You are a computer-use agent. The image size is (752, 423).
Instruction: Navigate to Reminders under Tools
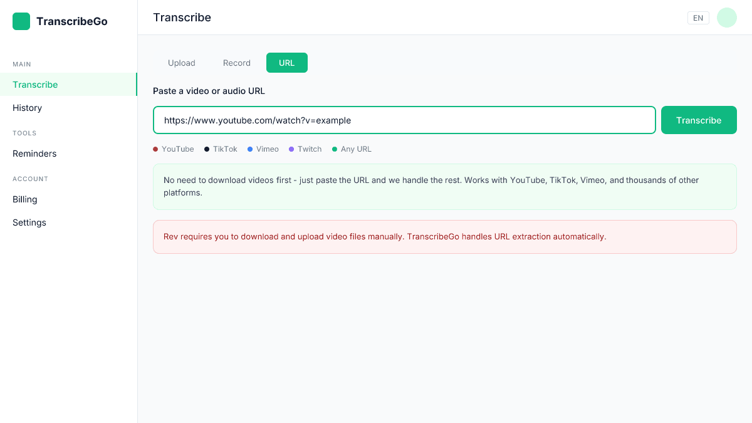34,154
